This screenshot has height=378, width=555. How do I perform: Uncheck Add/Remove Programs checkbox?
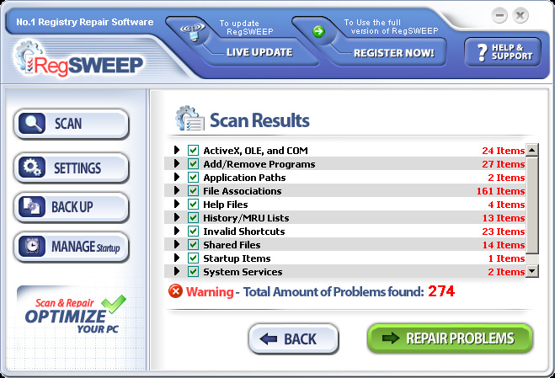click(193, 163)
